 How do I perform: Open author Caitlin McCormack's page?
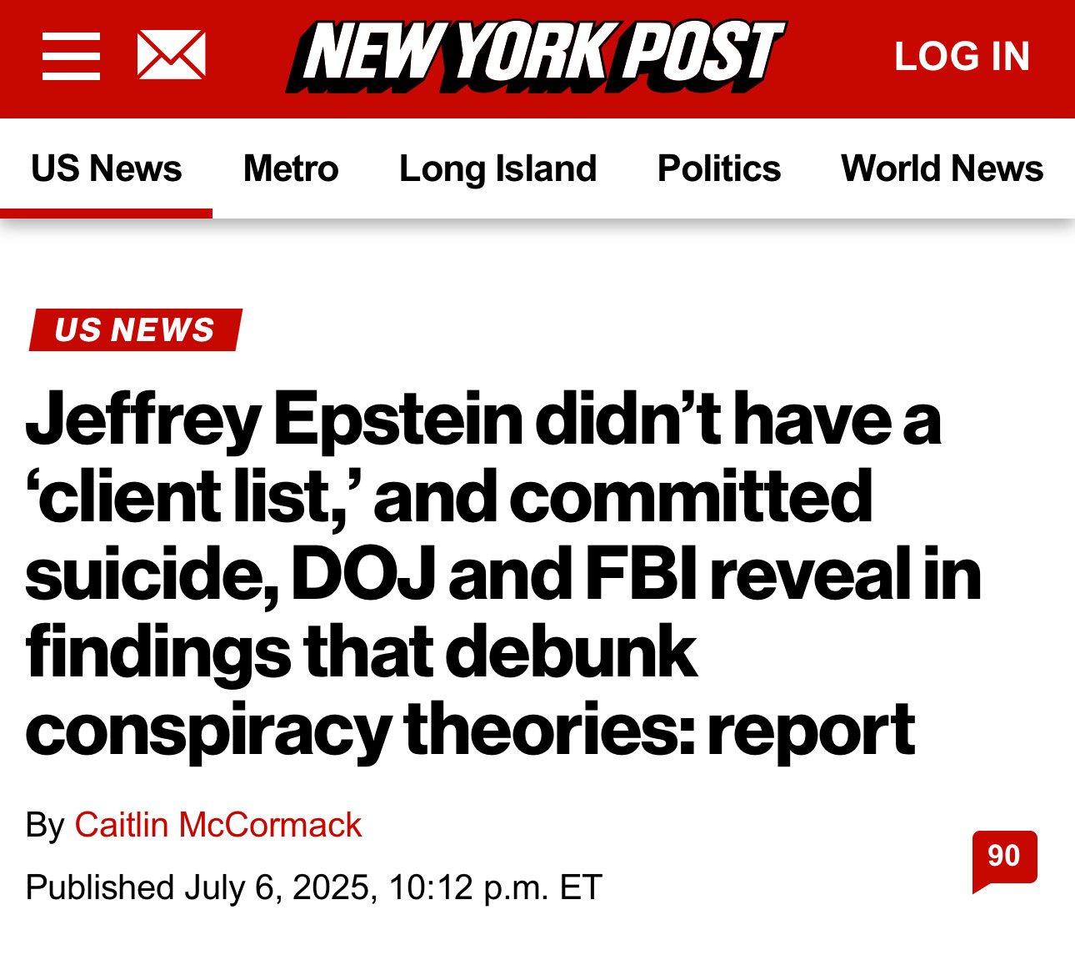[x=218, y=825]
